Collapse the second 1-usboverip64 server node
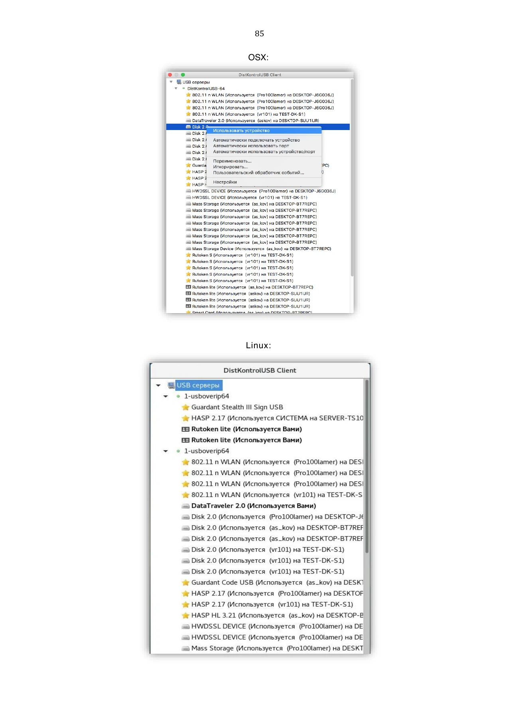The height and width of the screenshot is (718, 508). [x=165, y=451]
